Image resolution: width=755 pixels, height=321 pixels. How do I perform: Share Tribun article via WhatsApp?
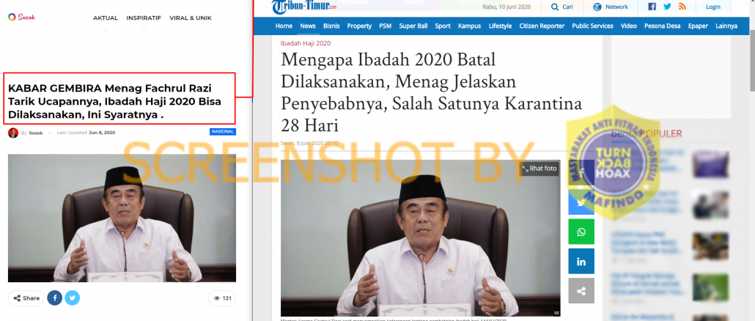coord(581,232)
